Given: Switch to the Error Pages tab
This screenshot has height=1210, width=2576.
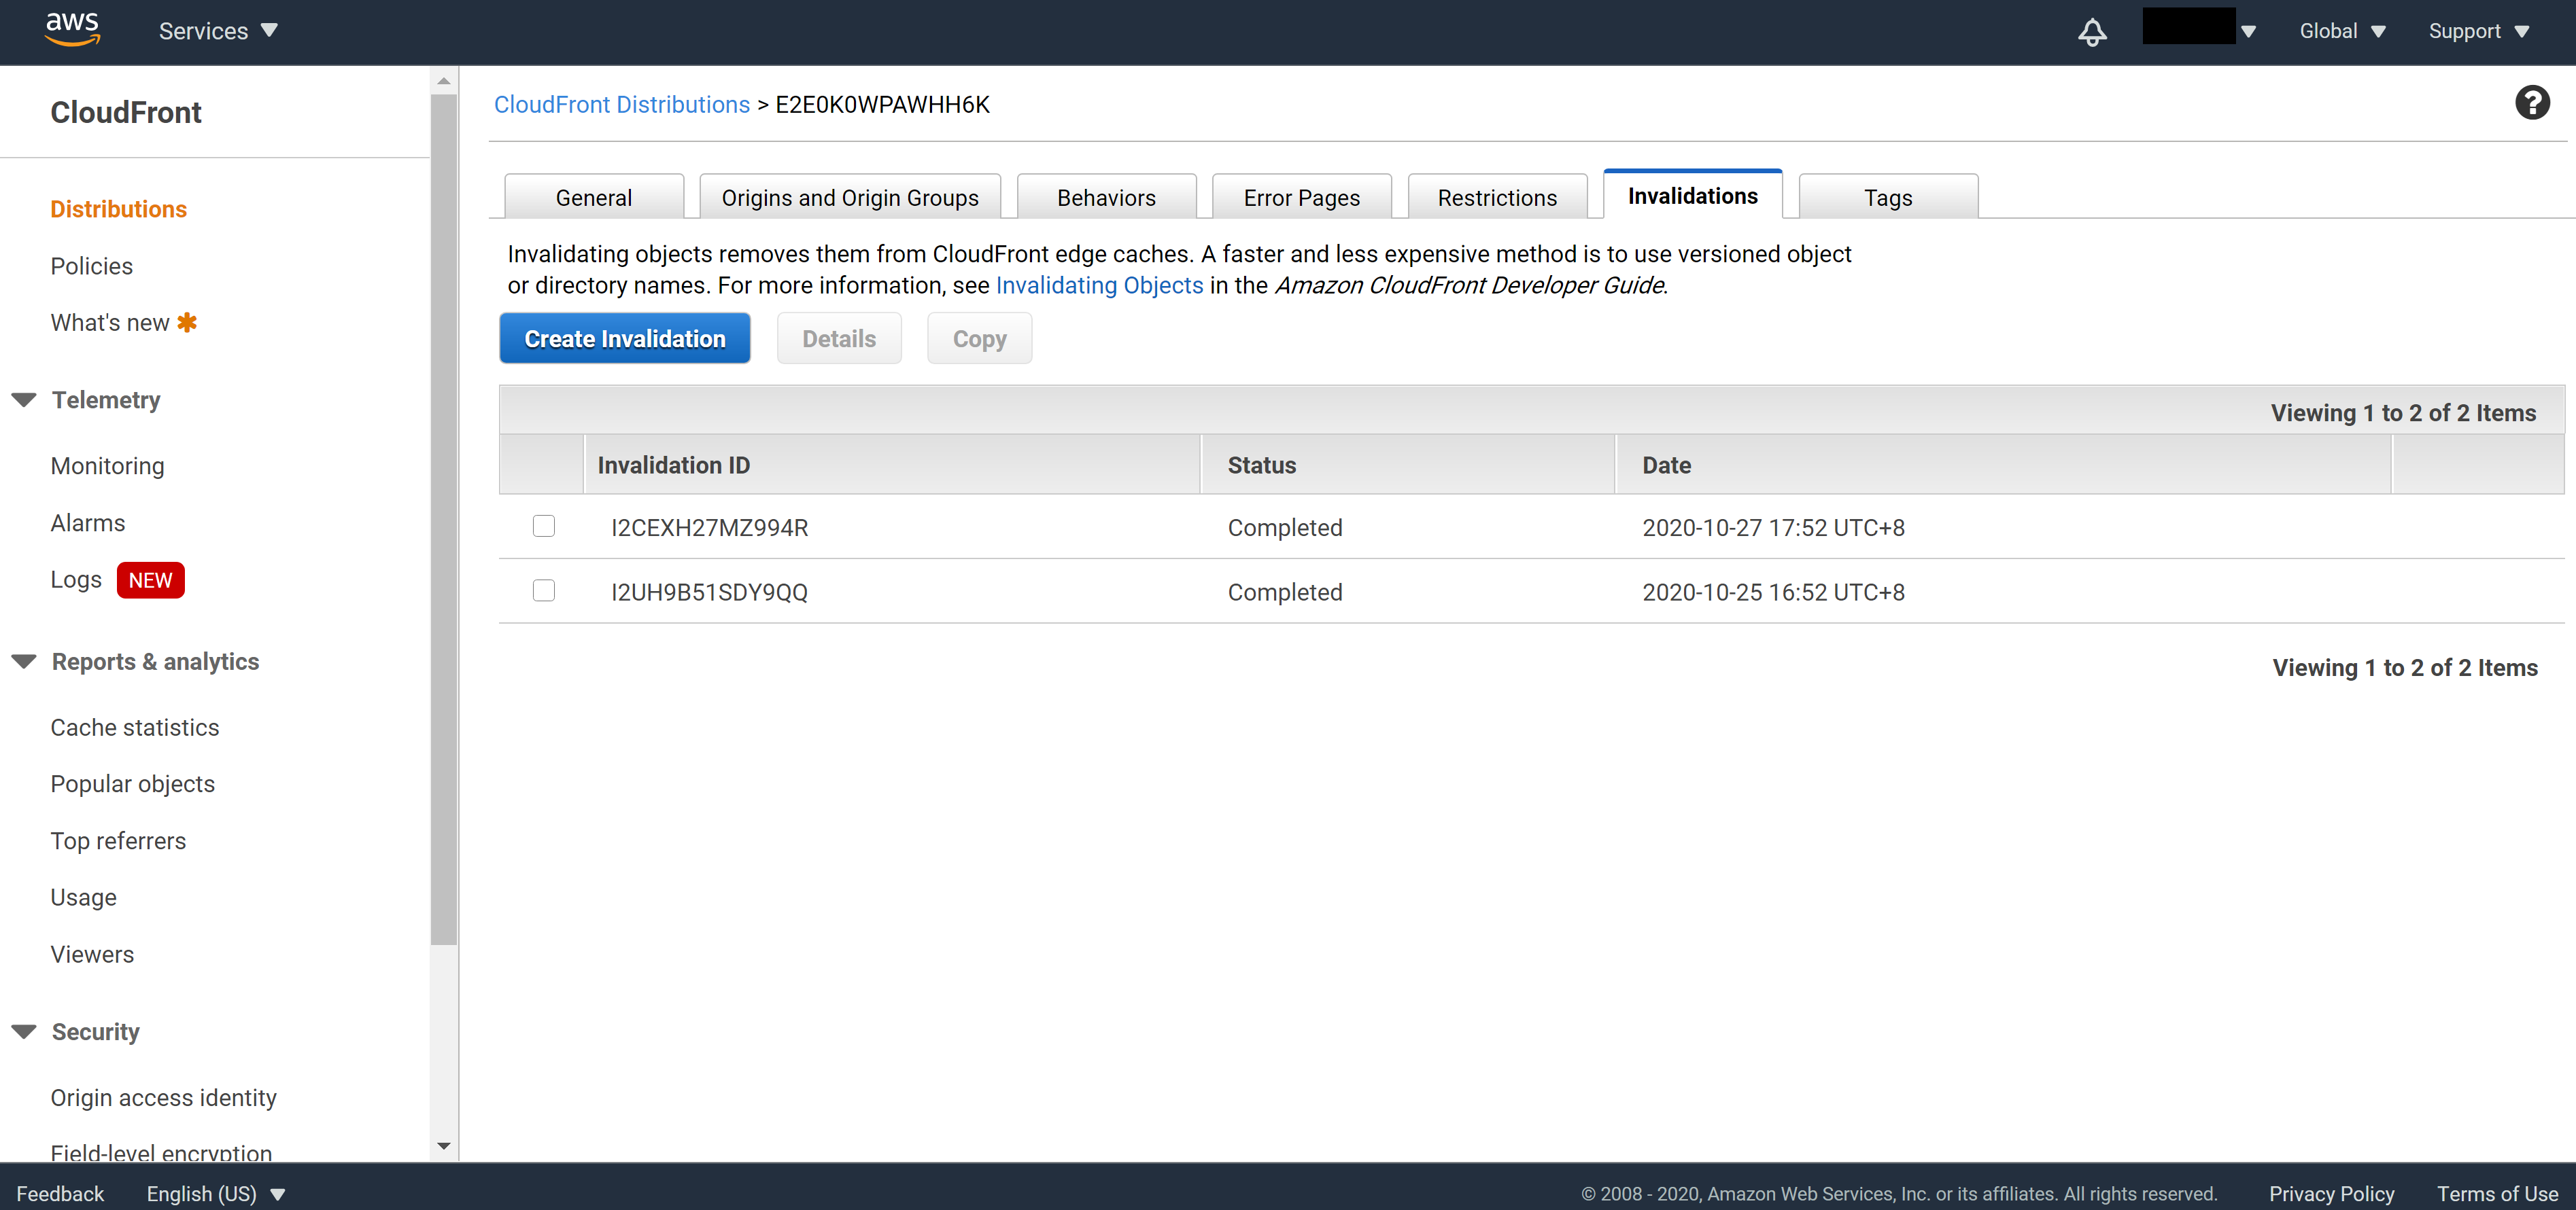Looking at the screenshot, I should tap(1301, 197).
